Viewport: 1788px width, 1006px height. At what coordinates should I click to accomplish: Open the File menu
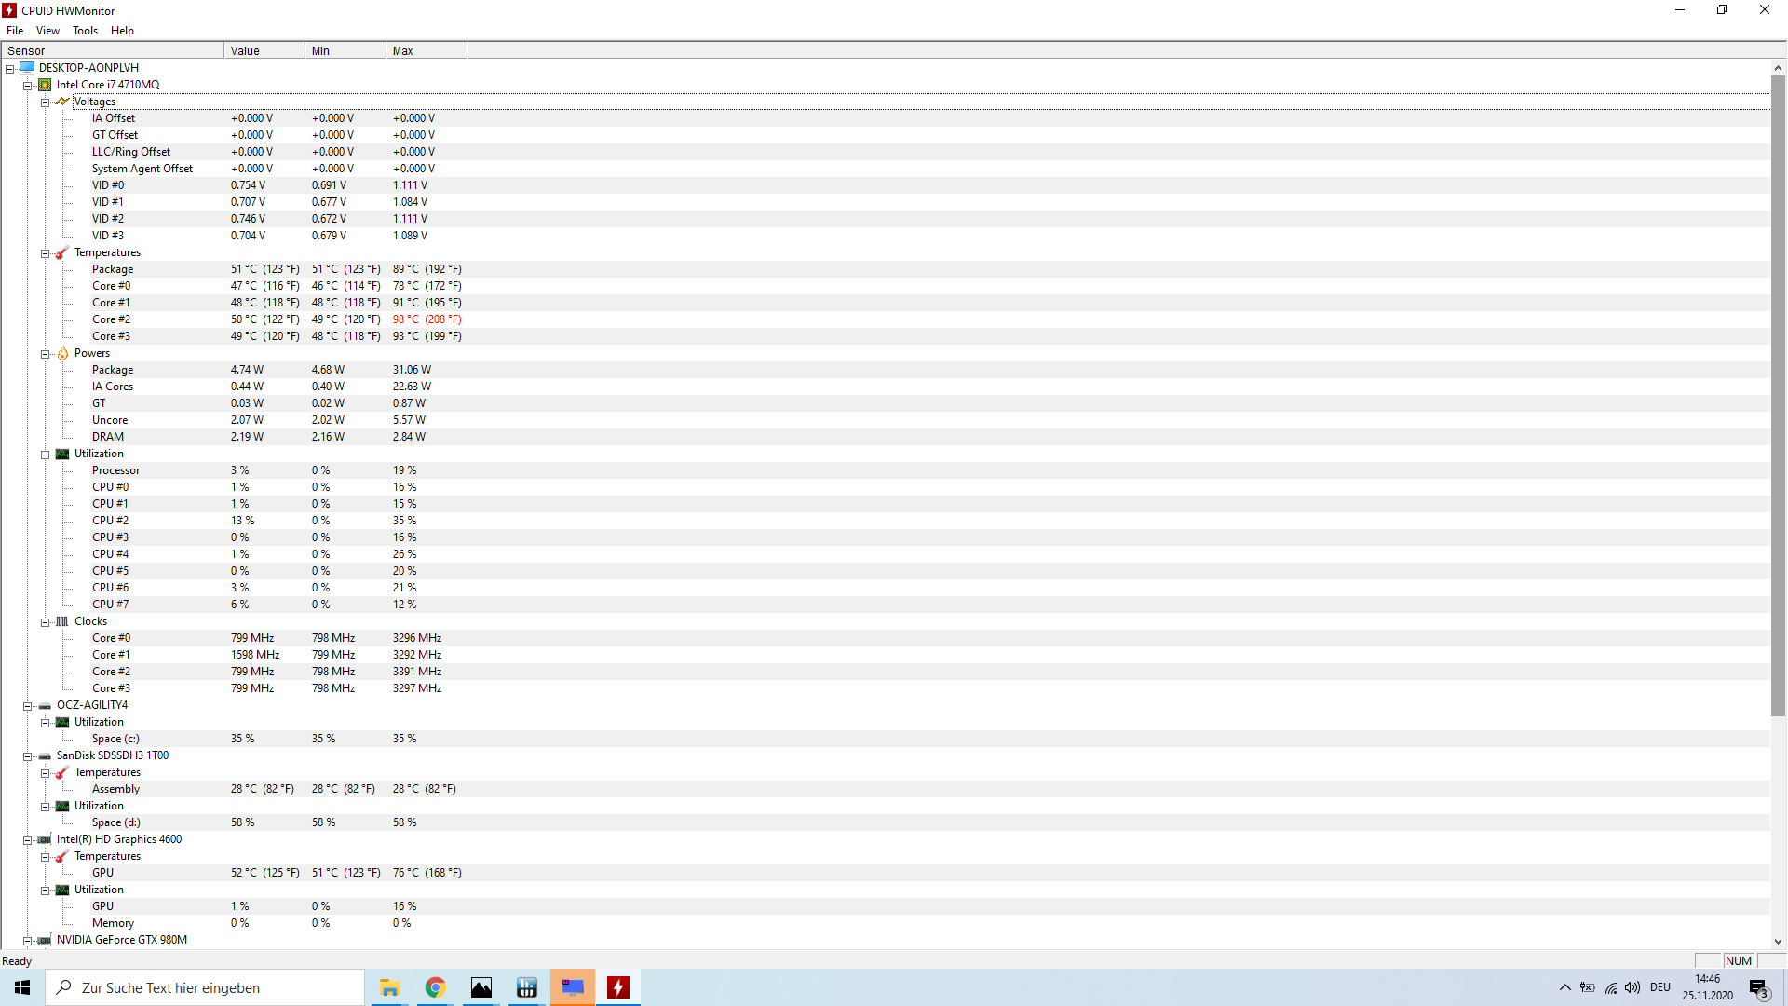click(x=15, y=31)
